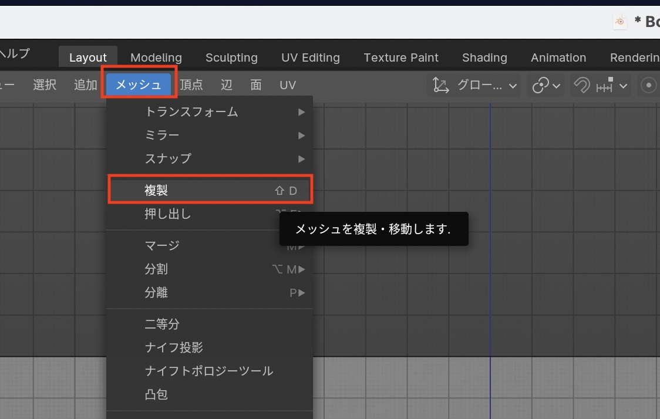Click the 凸包 menu entry
This screenshot has width=660, height=419.
click(157, 394)
